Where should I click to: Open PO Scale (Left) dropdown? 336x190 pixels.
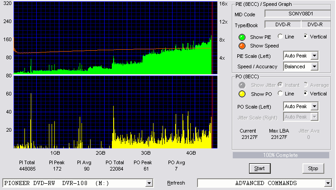click(314, 106)
